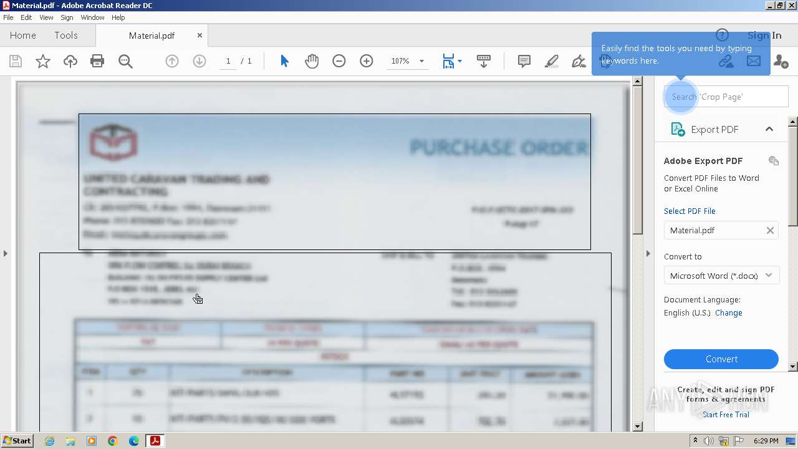Remove Material.pdf from selected file
This screenshot has width=798, height=449.
click(770, 230)
